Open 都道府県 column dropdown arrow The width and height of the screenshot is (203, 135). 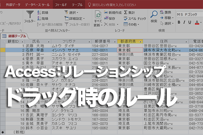140,42
